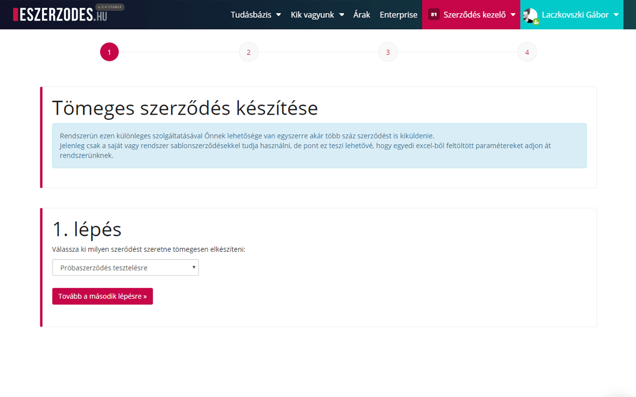Select step 1 circle in the progress indicator
The image size is (636, 397).
(109, 52)
